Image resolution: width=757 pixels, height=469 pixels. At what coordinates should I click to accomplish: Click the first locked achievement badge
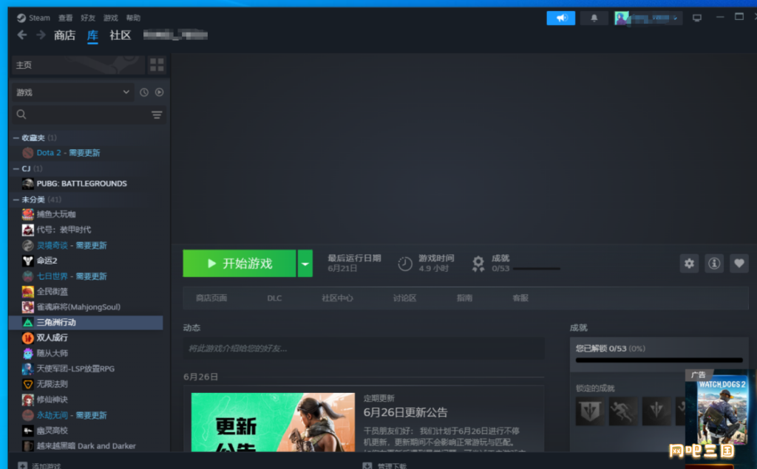pyautogui.click(x=590, y=411)
